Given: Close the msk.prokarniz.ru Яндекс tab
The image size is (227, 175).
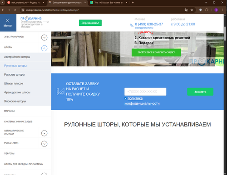Looking at the screenshot, I should [44, 3].
